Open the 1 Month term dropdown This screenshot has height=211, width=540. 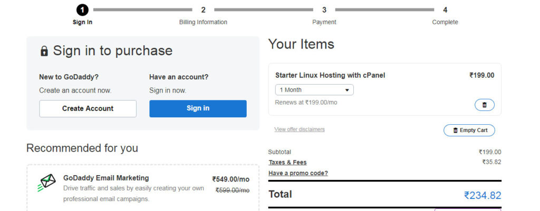pyautogui.click(x=314, y=90)
